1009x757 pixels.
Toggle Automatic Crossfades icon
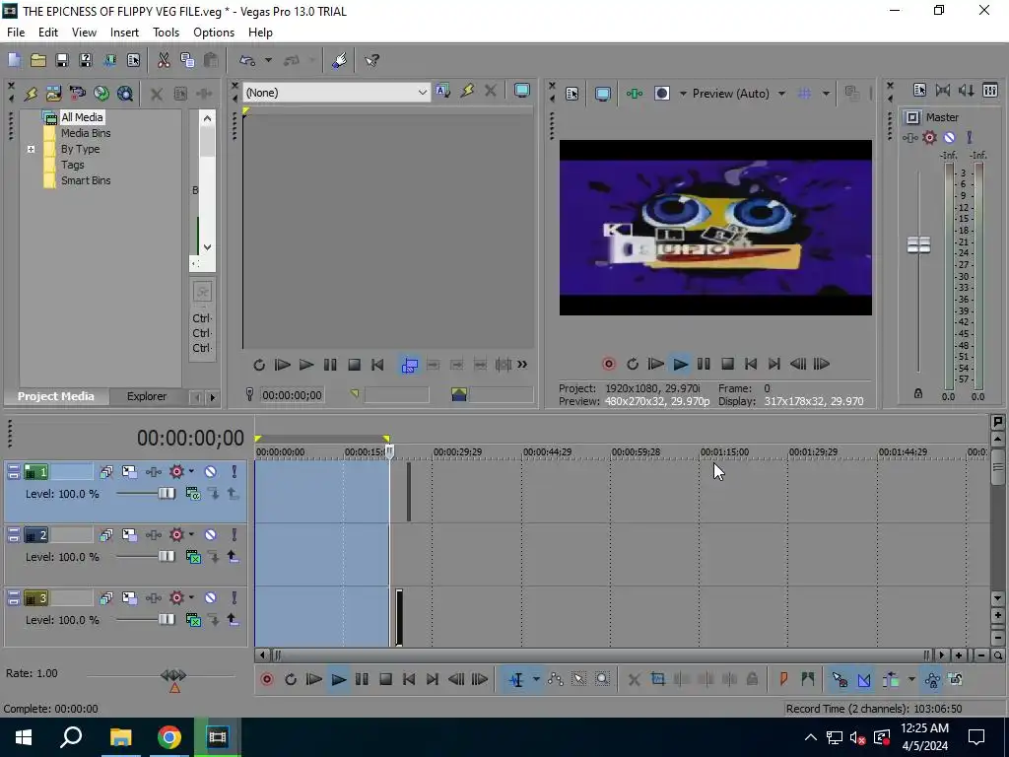pyautogui.click(x=863, y=679)
